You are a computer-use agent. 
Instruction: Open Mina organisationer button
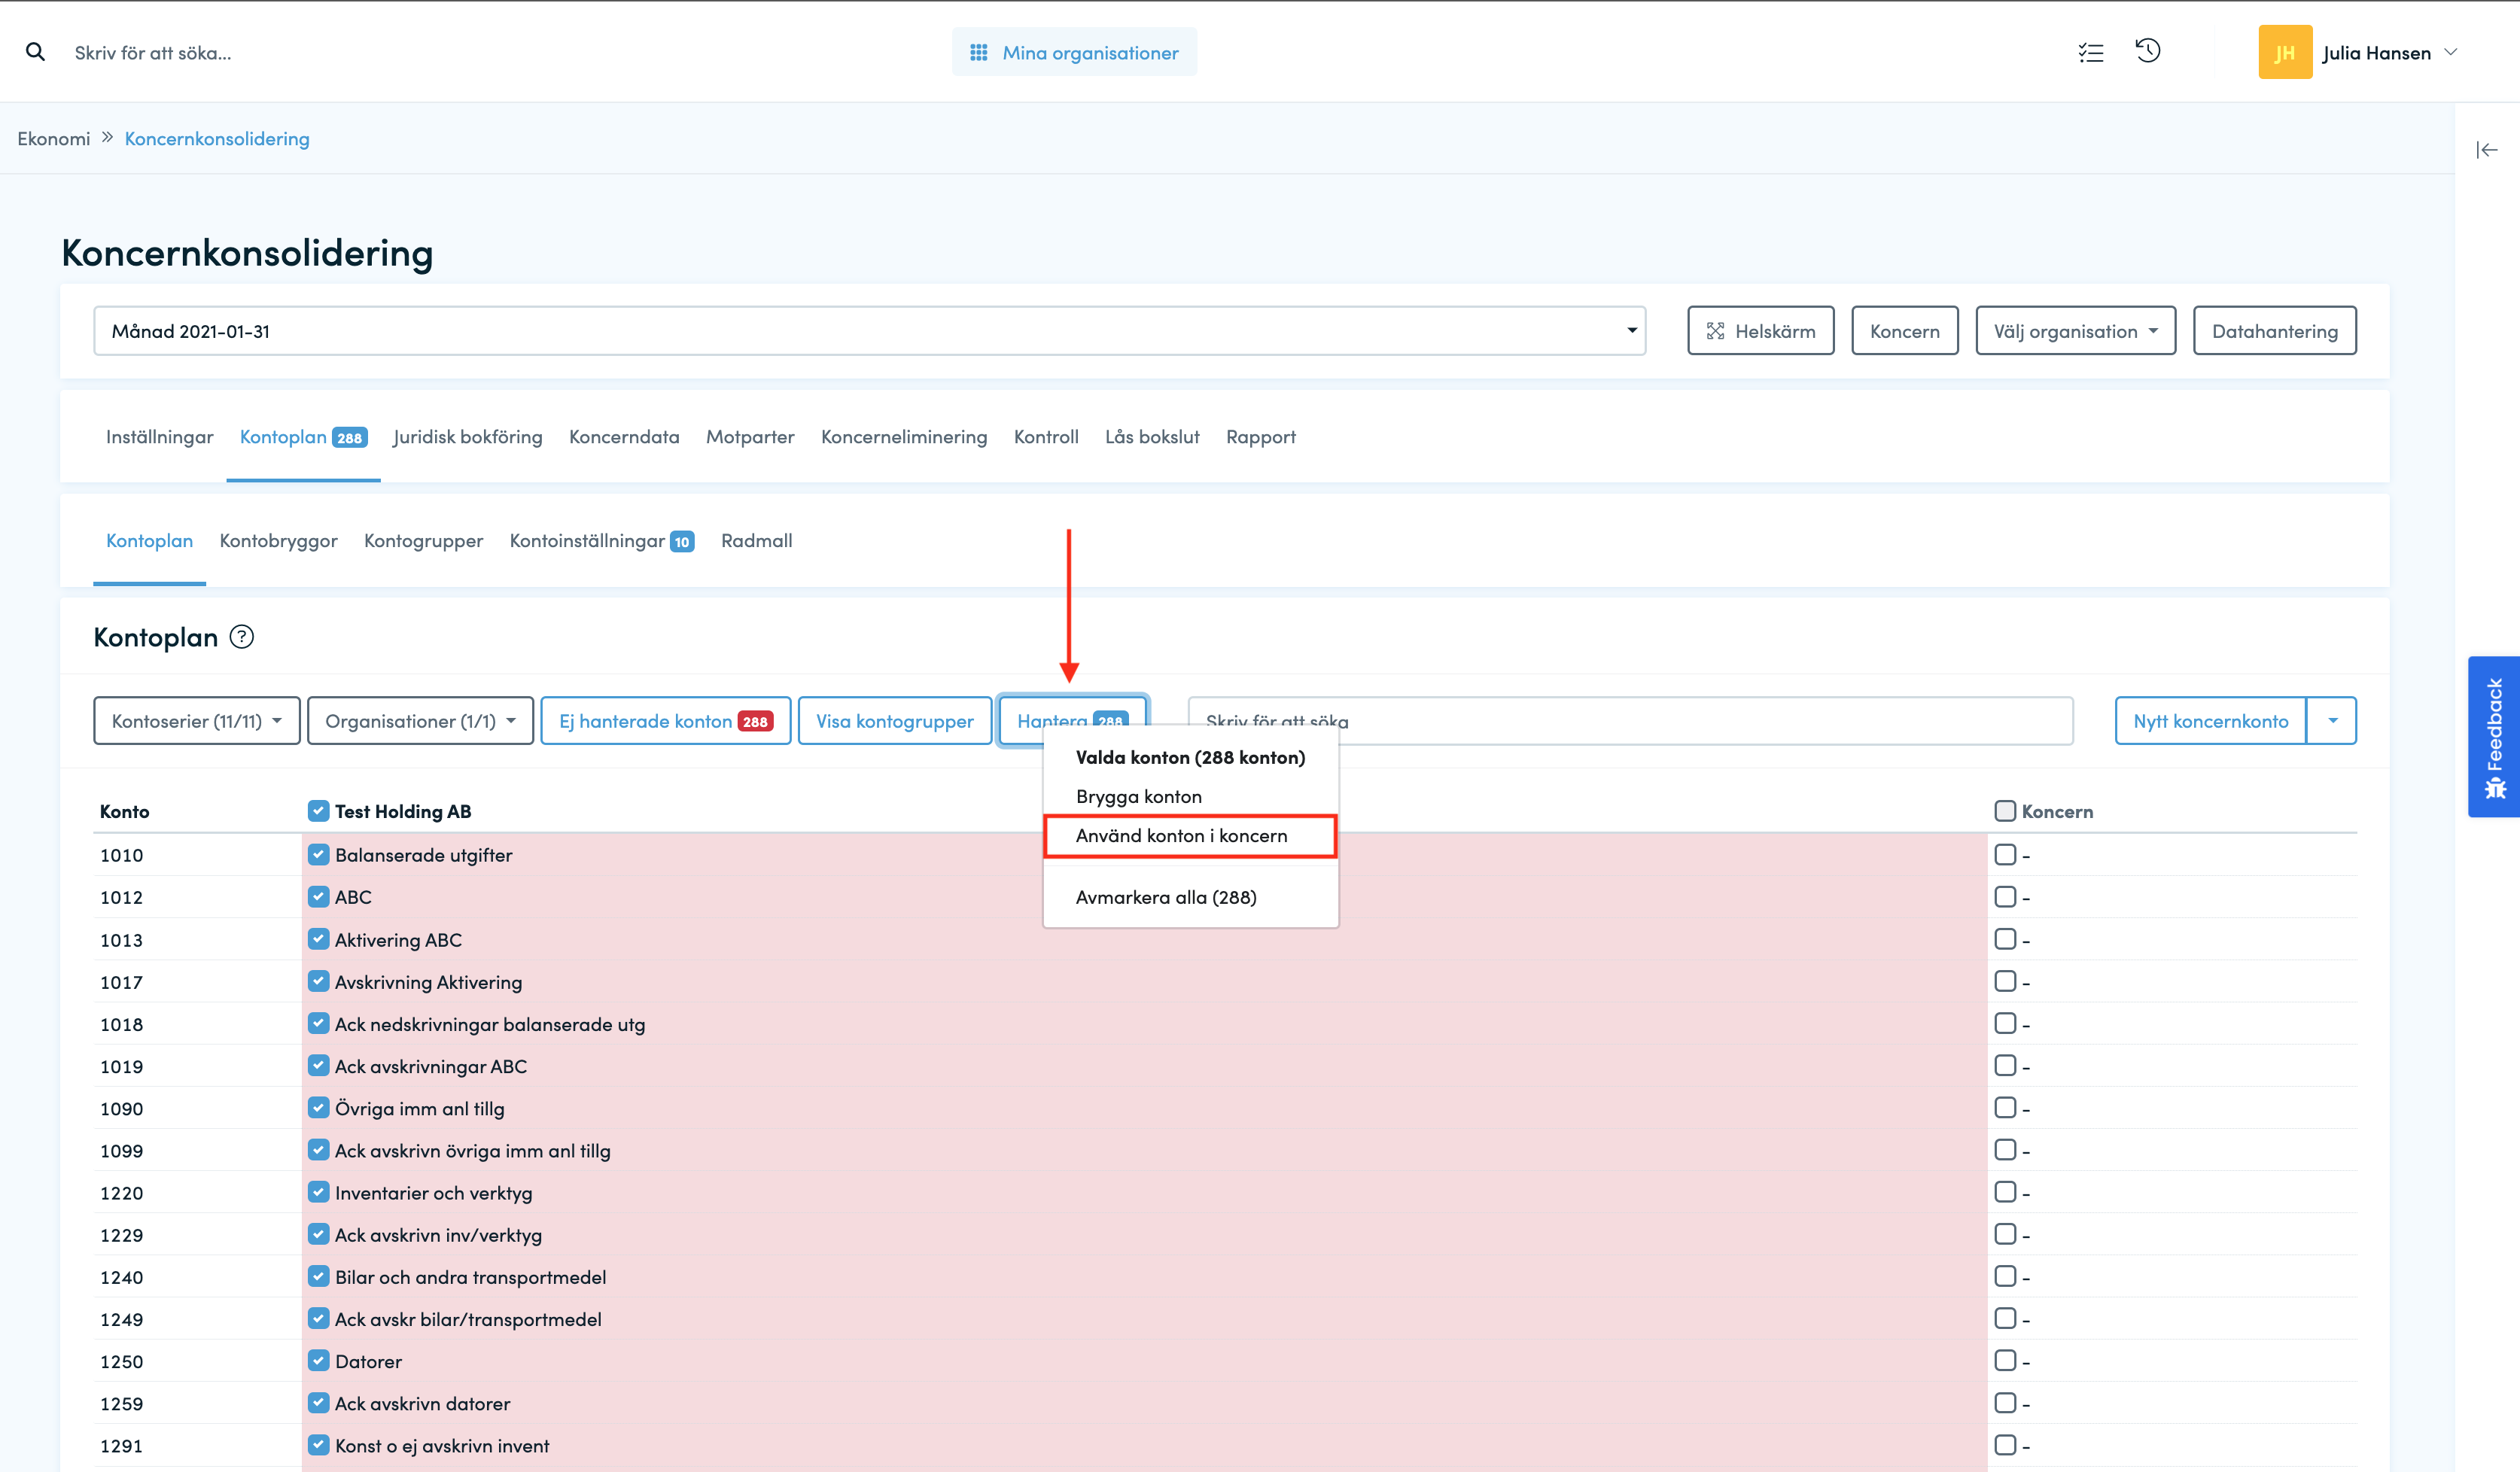click(1074, 52)
